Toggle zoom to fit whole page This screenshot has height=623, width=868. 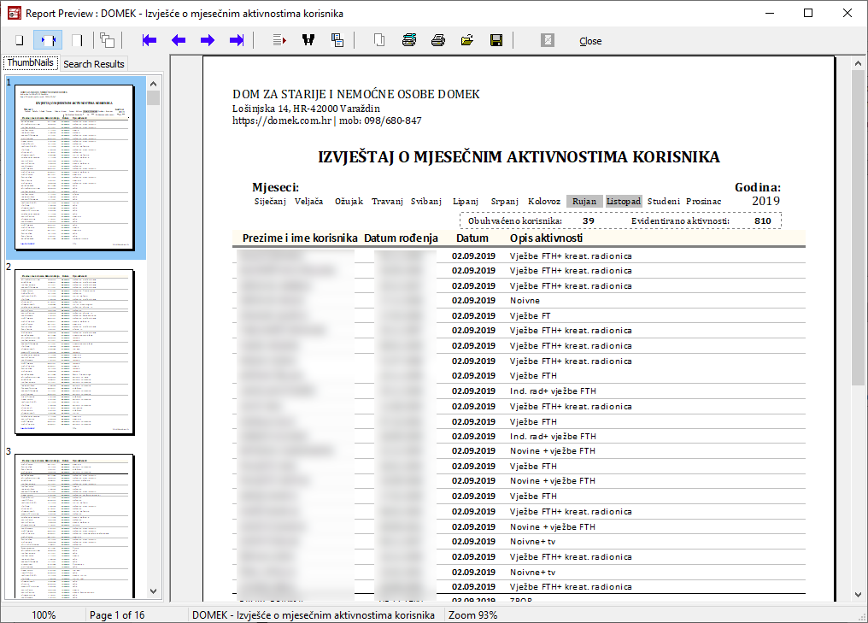[19, 40]
